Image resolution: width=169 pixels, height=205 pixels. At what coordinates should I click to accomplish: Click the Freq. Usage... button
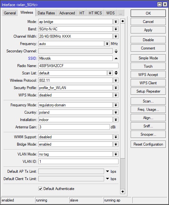click(148, 110)
